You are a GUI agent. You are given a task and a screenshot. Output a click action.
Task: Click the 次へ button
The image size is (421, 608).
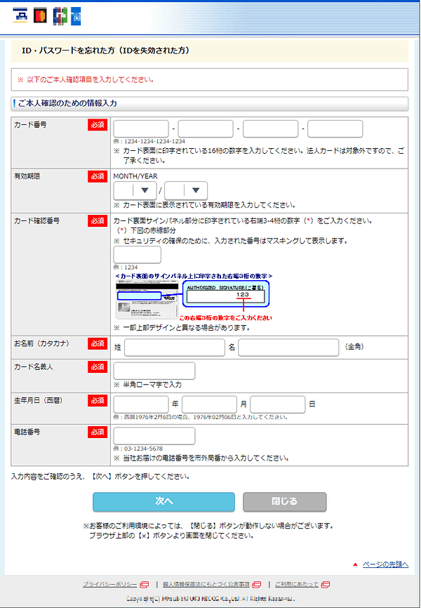tap(163, 501)
